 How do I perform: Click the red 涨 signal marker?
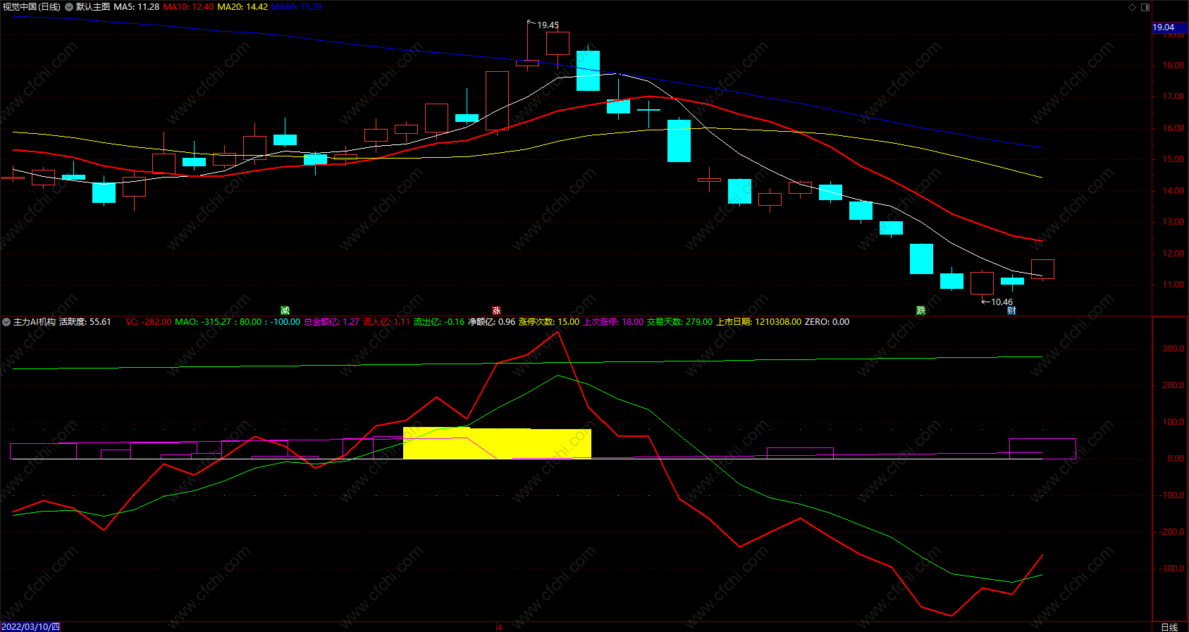click(x=496, y=310)
